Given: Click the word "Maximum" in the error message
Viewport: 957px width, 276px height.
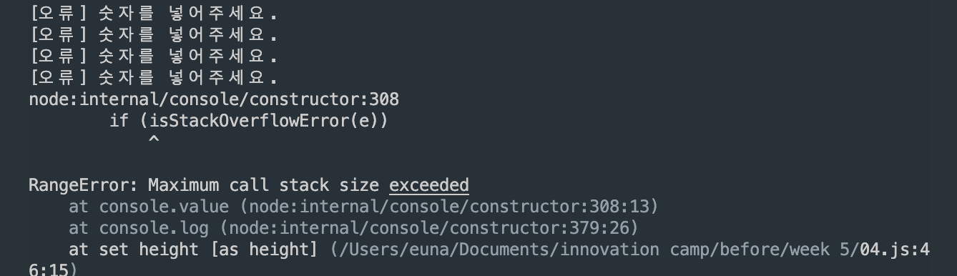Looking at the screenshot, I should [183, 185].
